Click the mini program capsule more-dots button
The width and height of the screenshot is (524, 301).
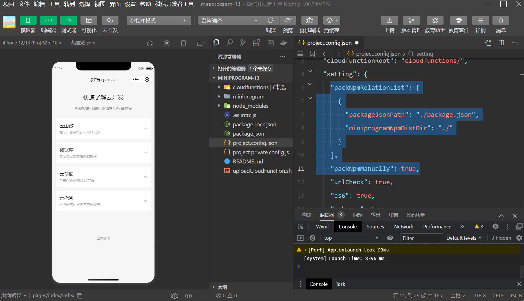136,80
